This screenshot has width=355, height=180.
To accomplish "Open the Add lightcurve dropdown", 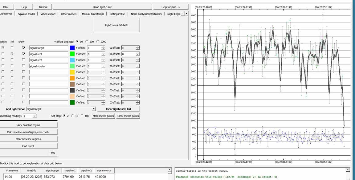I will tap(93, 109).
